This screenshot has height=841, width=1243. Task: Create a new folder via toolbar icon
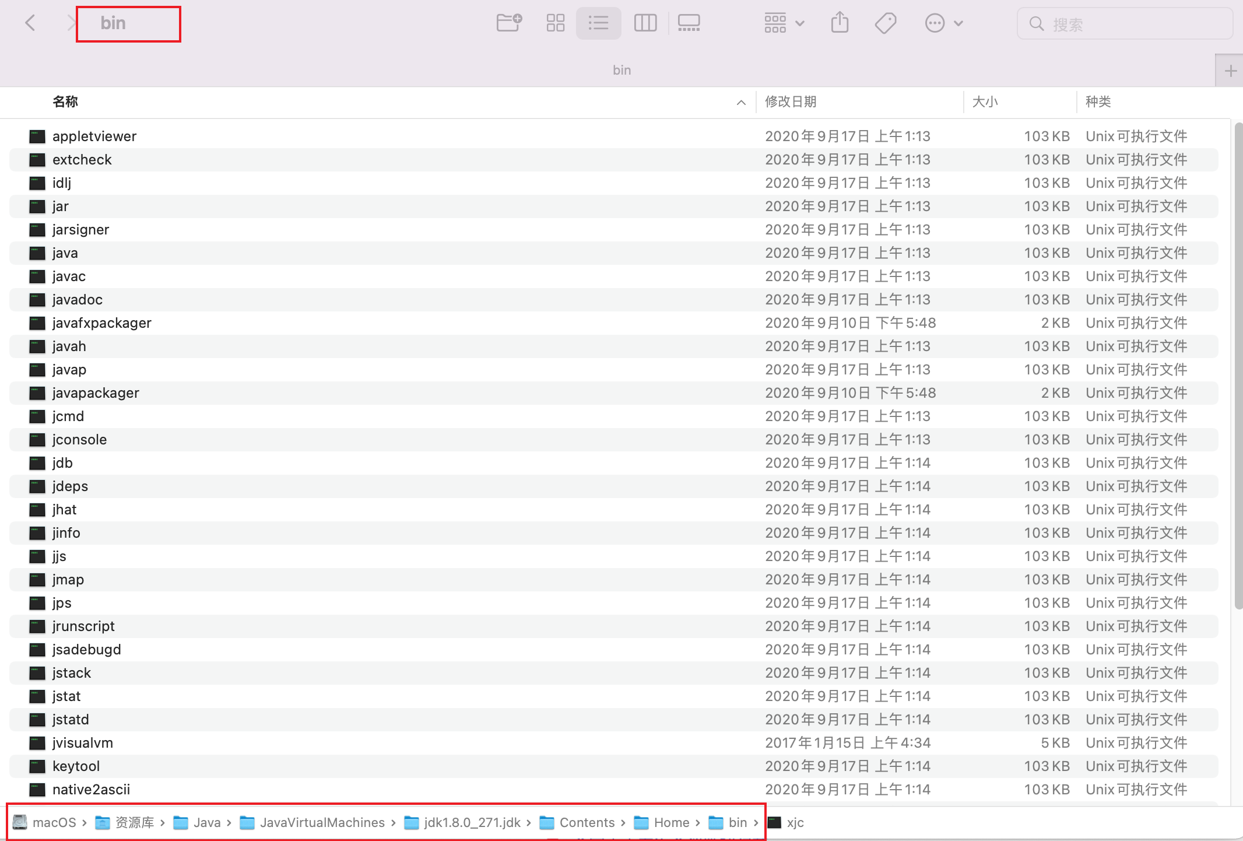[x=509, y=23]
